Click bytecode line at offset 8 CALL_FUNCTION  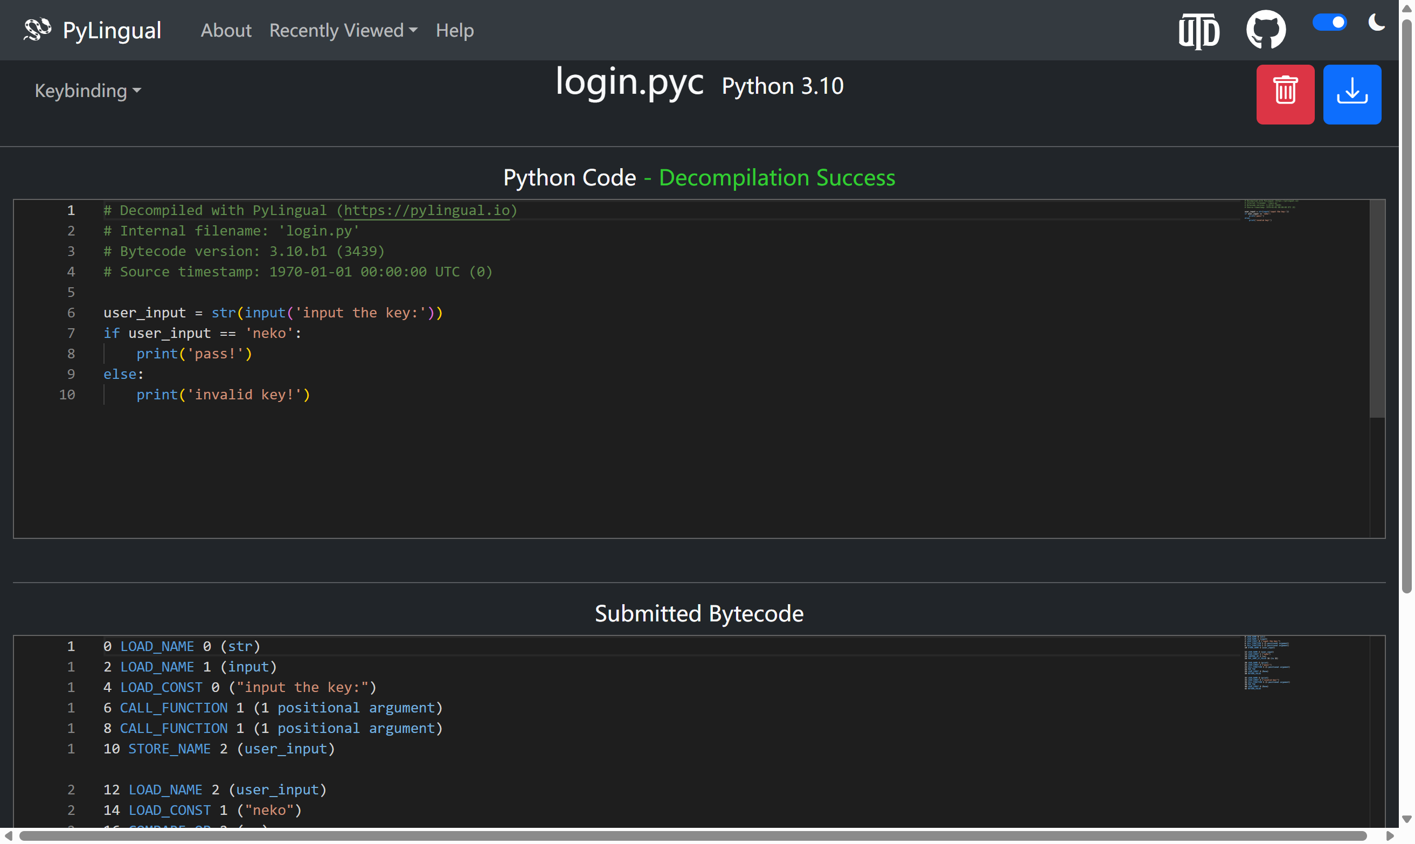click(273, 729)
